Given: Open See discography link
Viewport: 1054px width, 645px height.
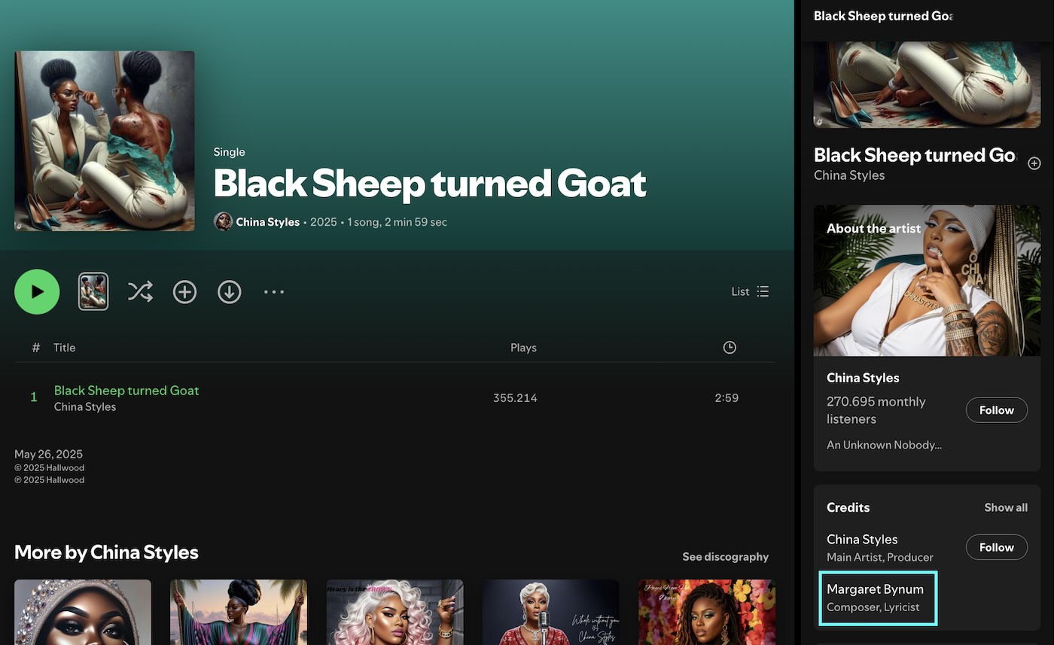Looking at the screenshot, I should [724, 557].
